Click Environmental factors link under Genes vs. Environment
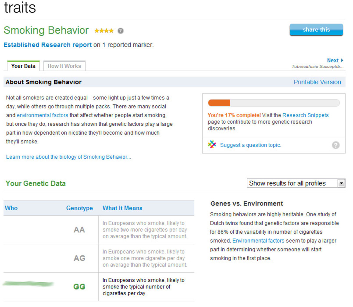This screenshot has width=353, height=307. [258, 240]
